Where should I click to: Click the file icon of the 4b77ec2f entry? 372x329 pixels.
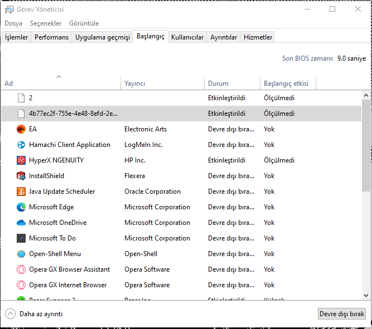21,114
